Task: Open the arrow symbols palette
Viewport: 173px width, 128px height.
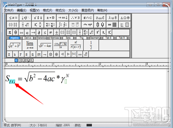Action: [63, 18]
